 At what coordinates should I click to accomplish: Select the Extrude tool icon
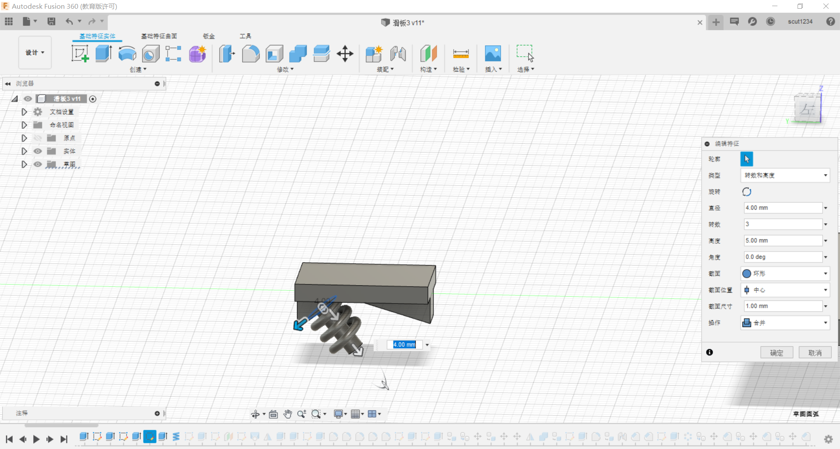(104, 54)
